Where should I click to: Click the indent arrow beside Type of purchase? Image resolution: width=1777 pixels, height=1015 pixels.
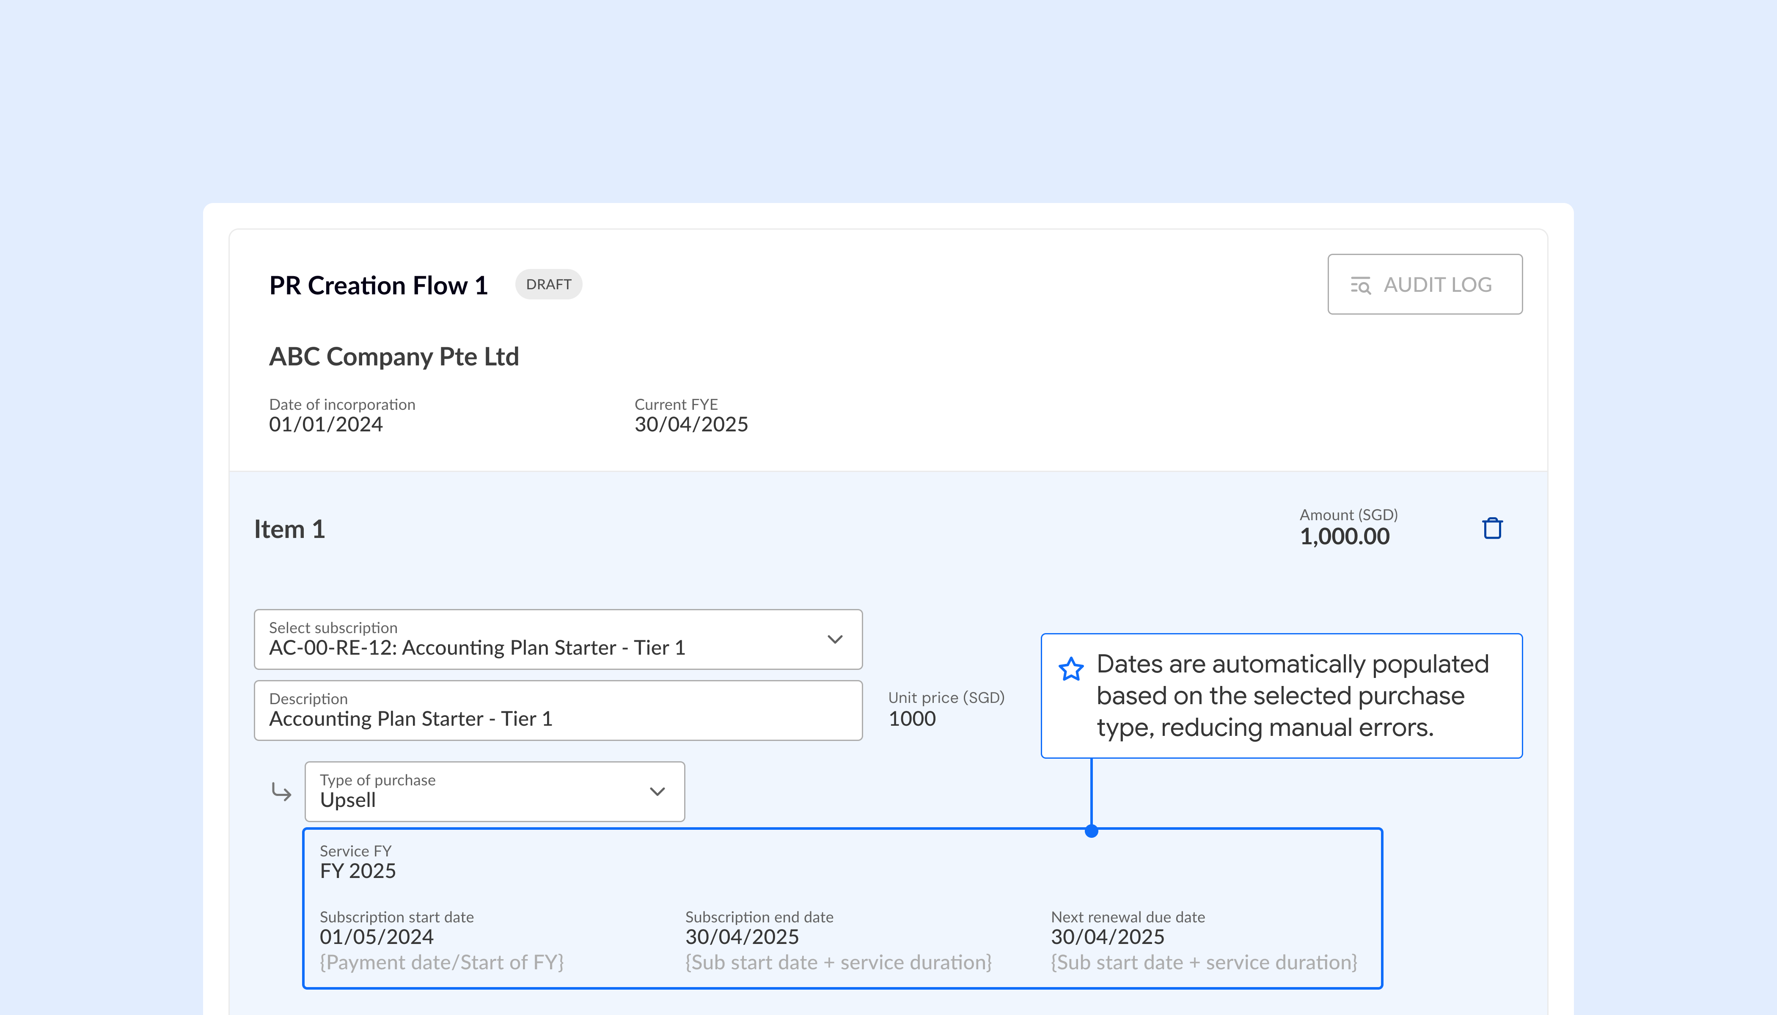[x=281, y=791]
